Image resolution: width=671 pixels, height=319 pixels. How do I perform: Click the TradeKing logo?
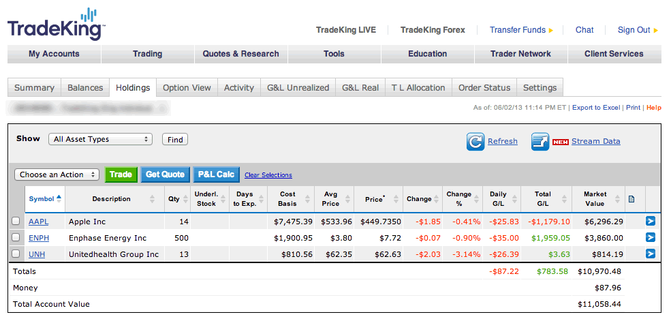click(x=56, y=25)
